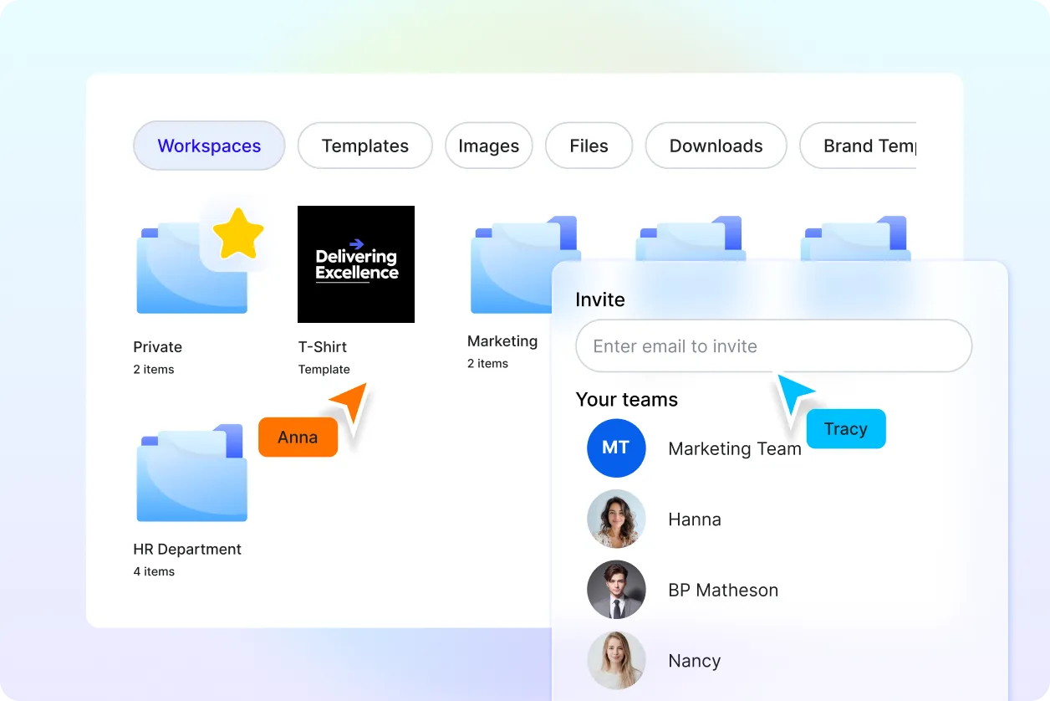Click BP Matheson's profile photo
This screenshot has height=701, width=1050.
(x=616, y=590)
